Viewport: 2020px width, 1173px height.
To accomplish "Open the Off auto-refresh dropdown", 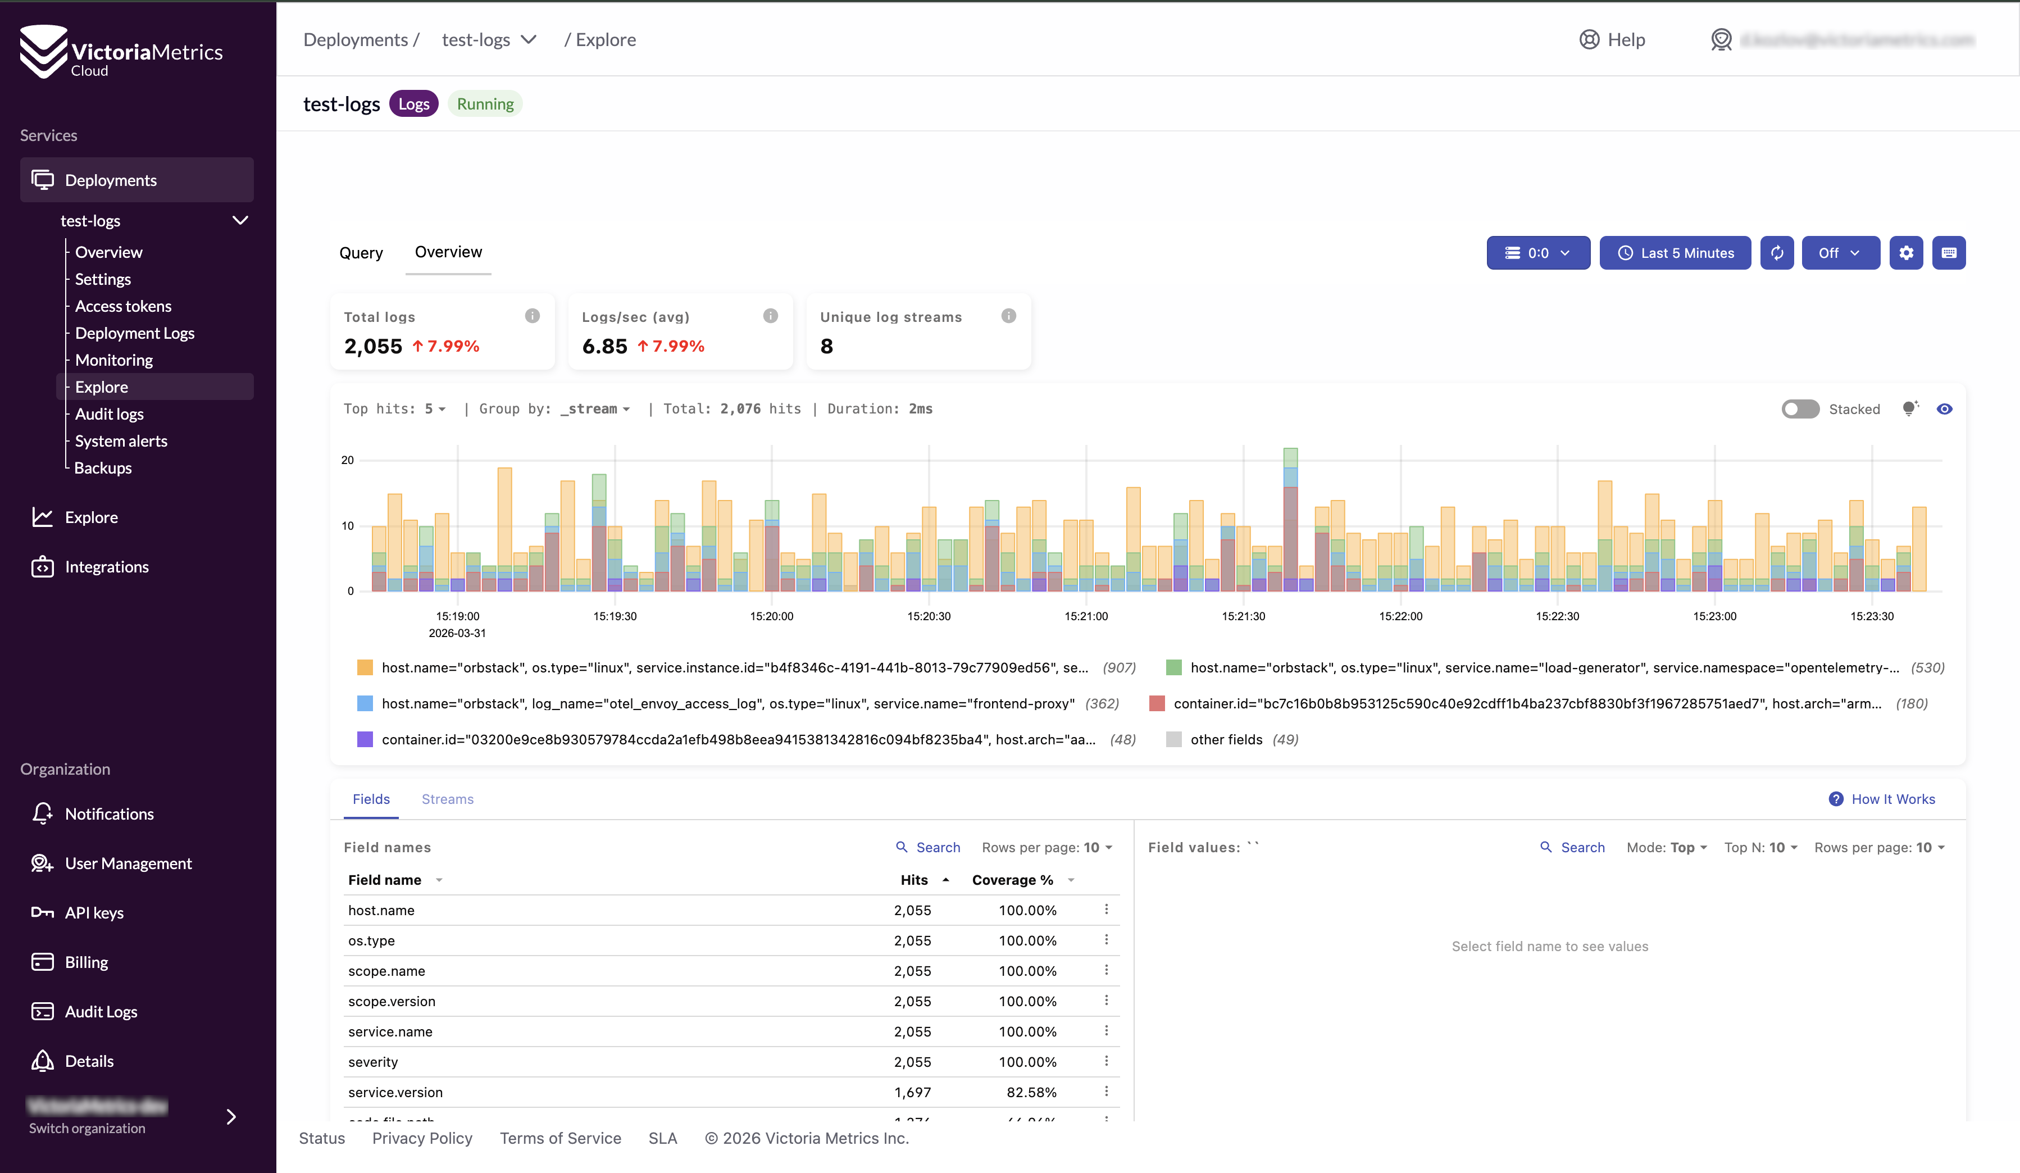I will (1840, 253).
